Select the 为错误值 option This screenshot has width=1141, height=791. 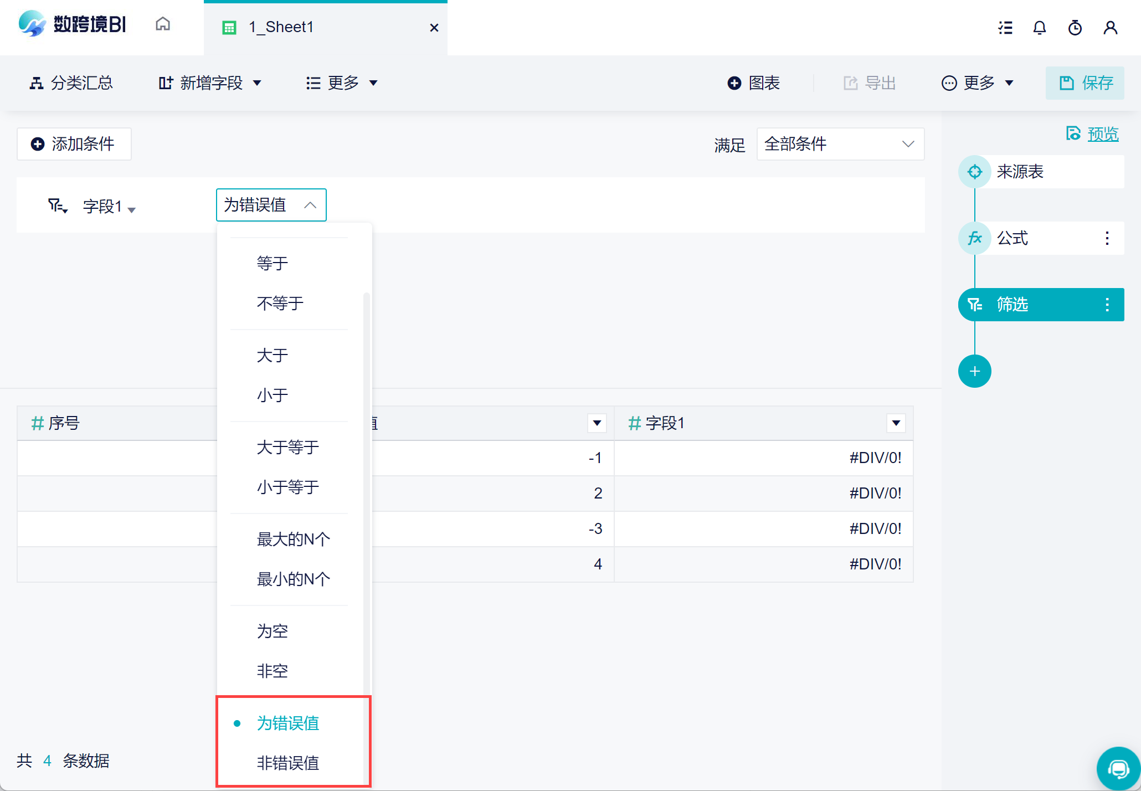coord(288,723)
